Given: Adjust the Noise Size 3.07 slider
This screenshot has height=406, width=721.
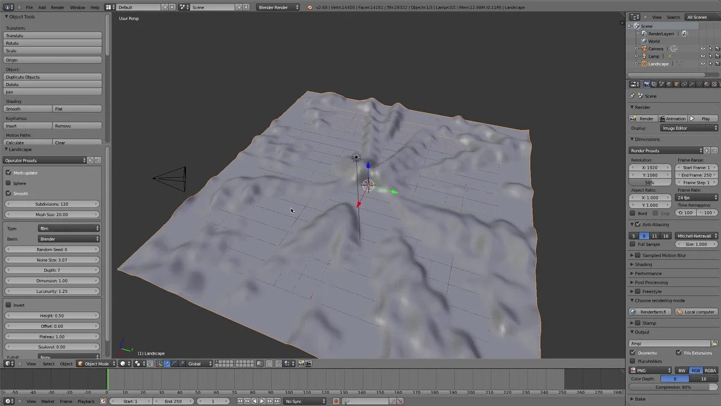Looking at the screenshot, I should (52, 260).
